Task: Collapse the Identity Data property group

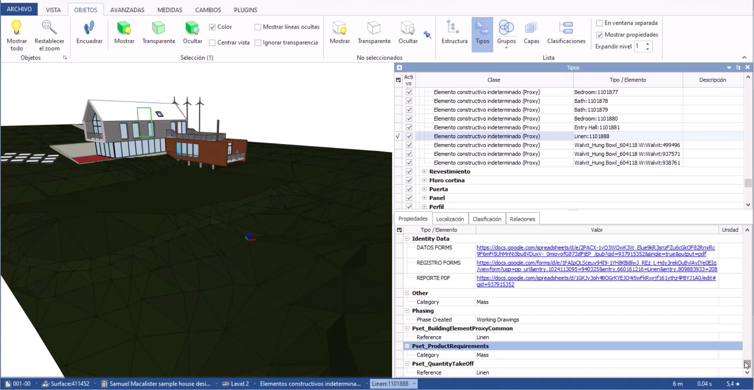Action: [x=407, y=239]
